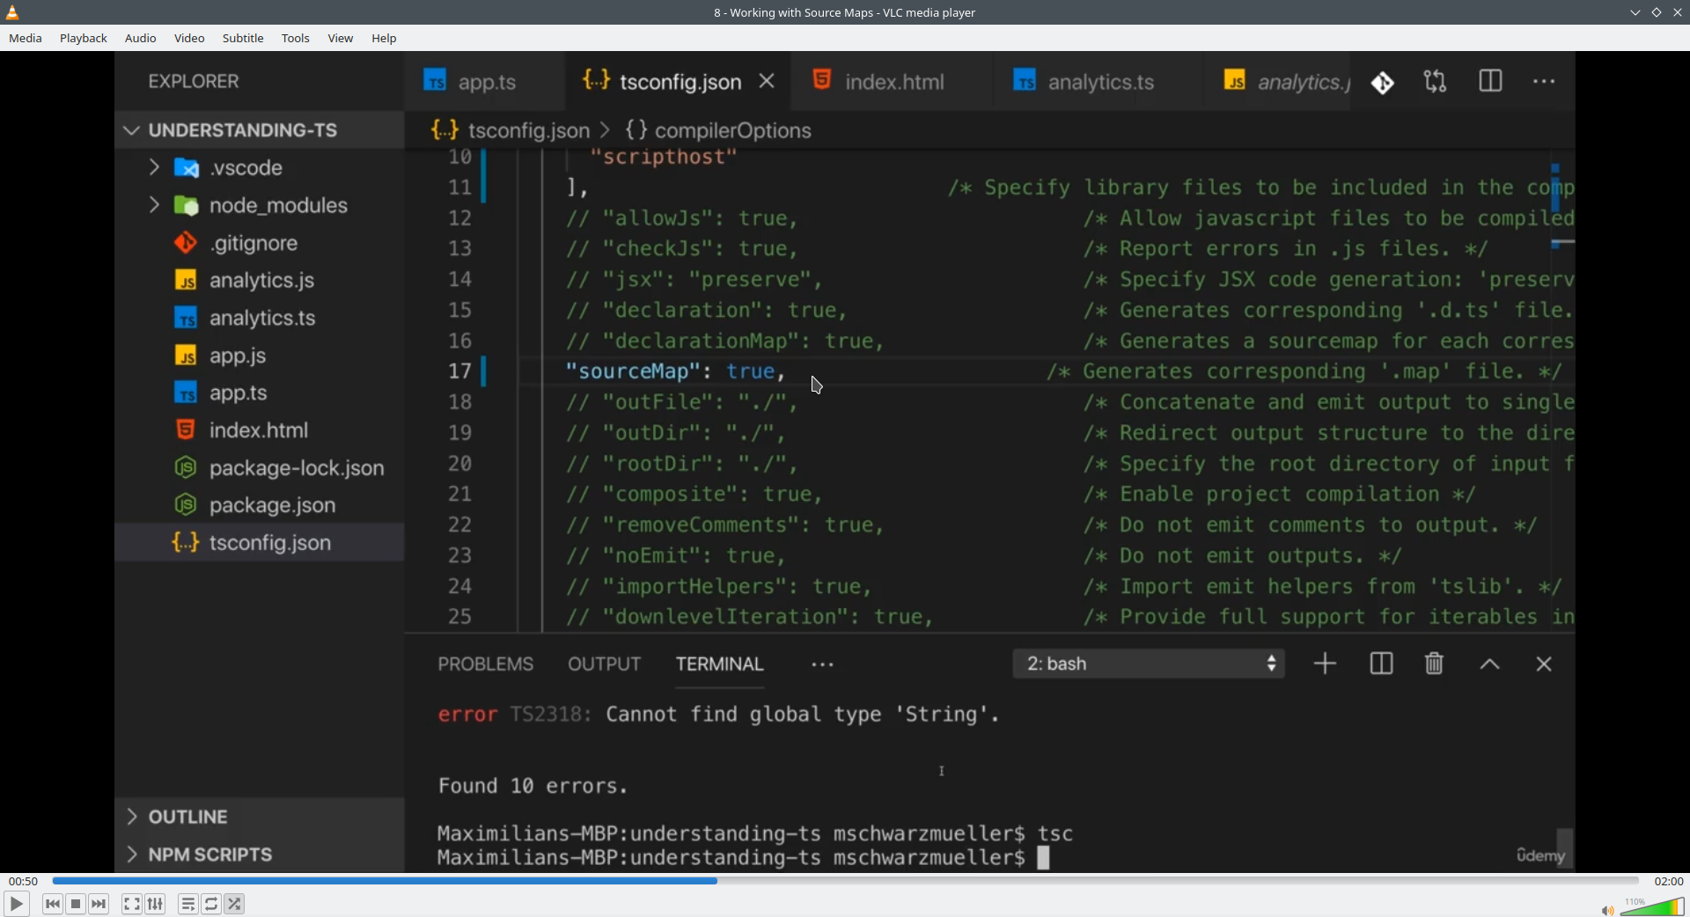The image size is (1690, 917).
Task: Toggle loop repeat mode
Action: [x=212, y=904]
